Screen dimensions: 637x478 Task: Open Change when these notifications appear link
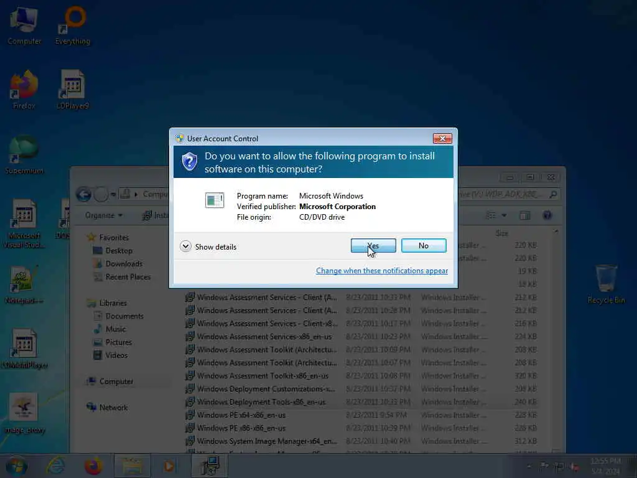click(x=382, y=271)
